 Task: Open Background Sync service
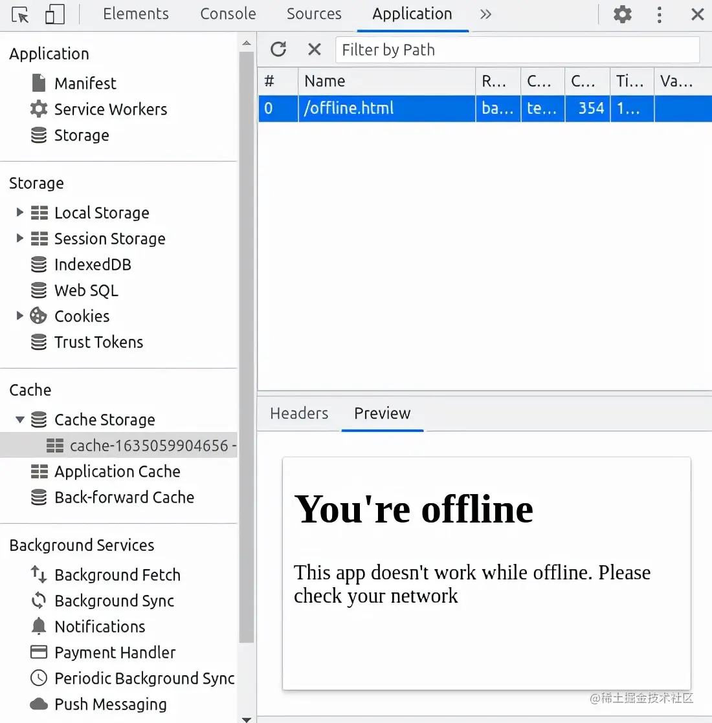coord(114,600)
